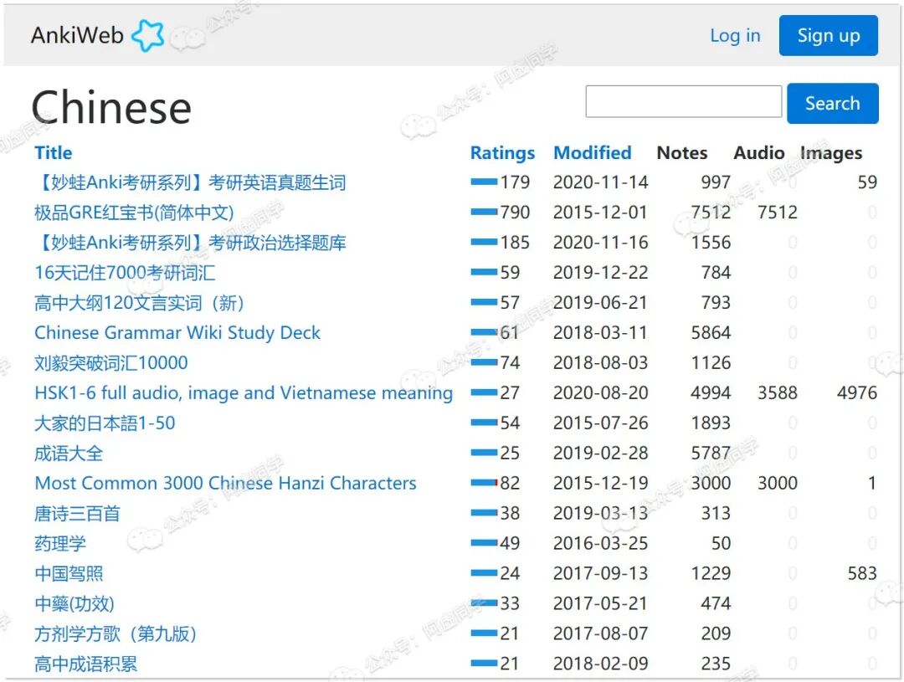Image resolution: width=904 pixels, height=682 pixels.
Task: Open 刘毅突破词汇10000 deck
Action: [x=110, y=362]
